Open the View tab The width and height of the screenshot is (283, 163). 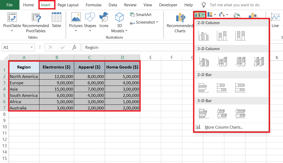tap(148, 5)
